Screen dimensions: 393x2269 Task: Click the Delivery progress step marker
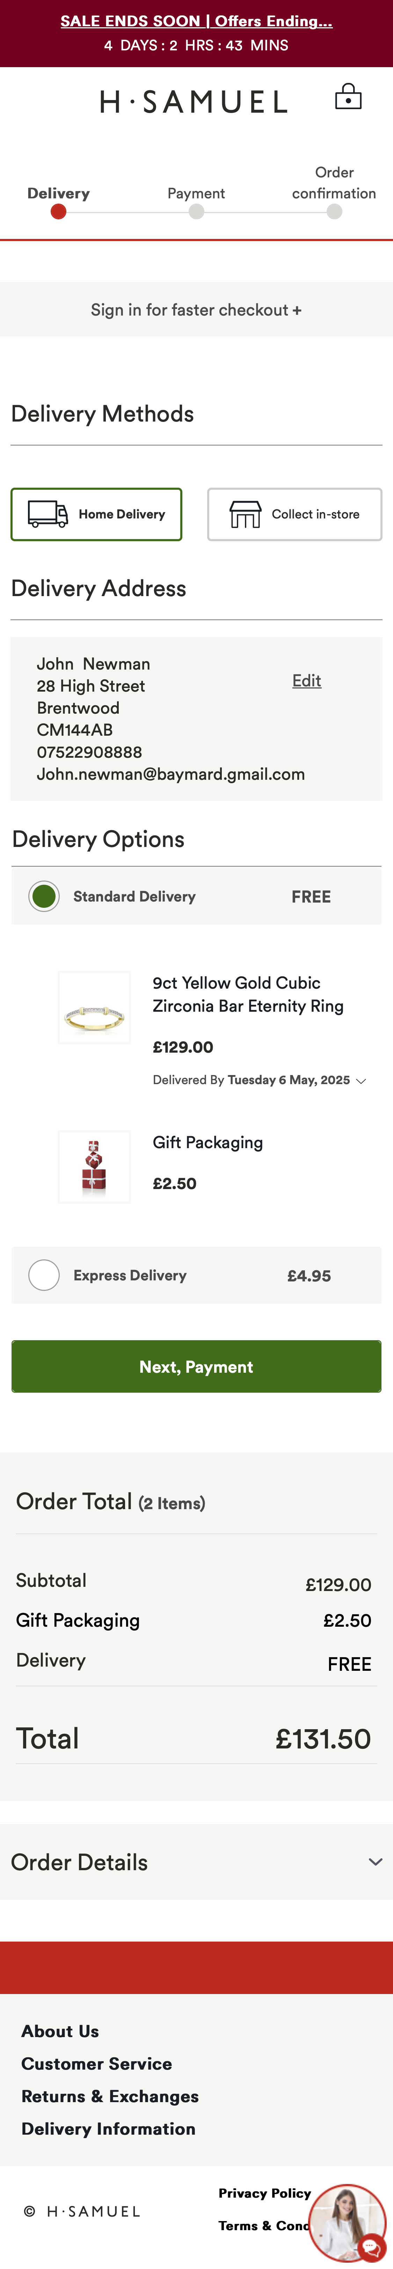tap(58, 211)
